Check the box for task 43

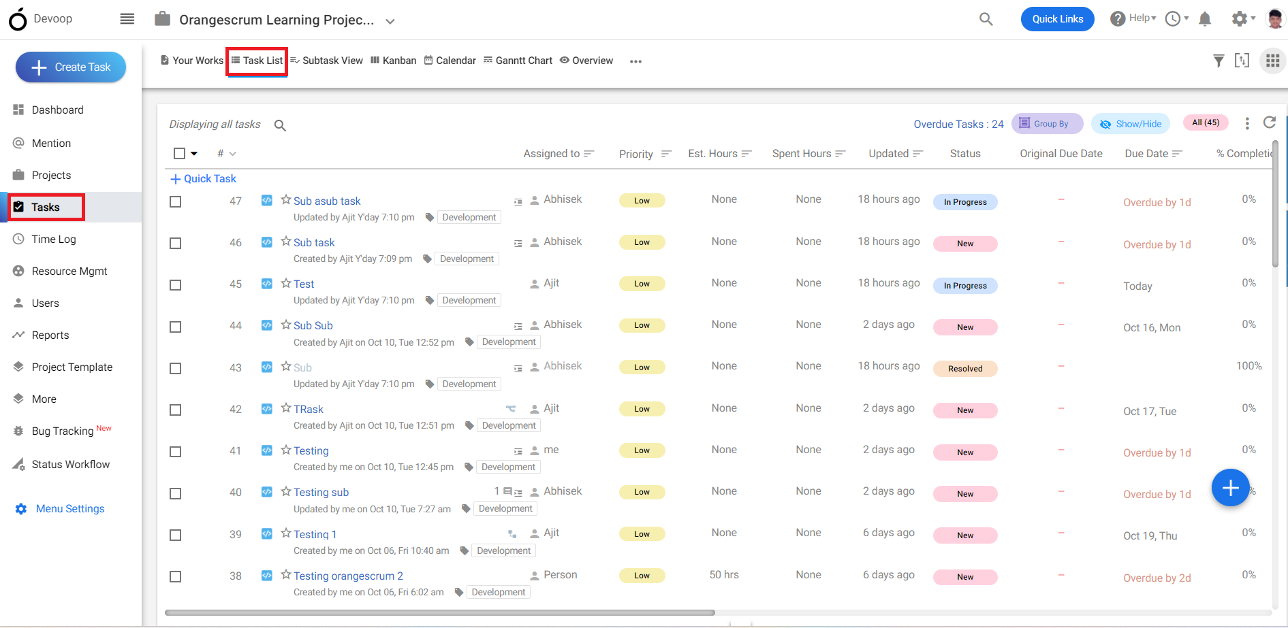click(x=176, y=369)
